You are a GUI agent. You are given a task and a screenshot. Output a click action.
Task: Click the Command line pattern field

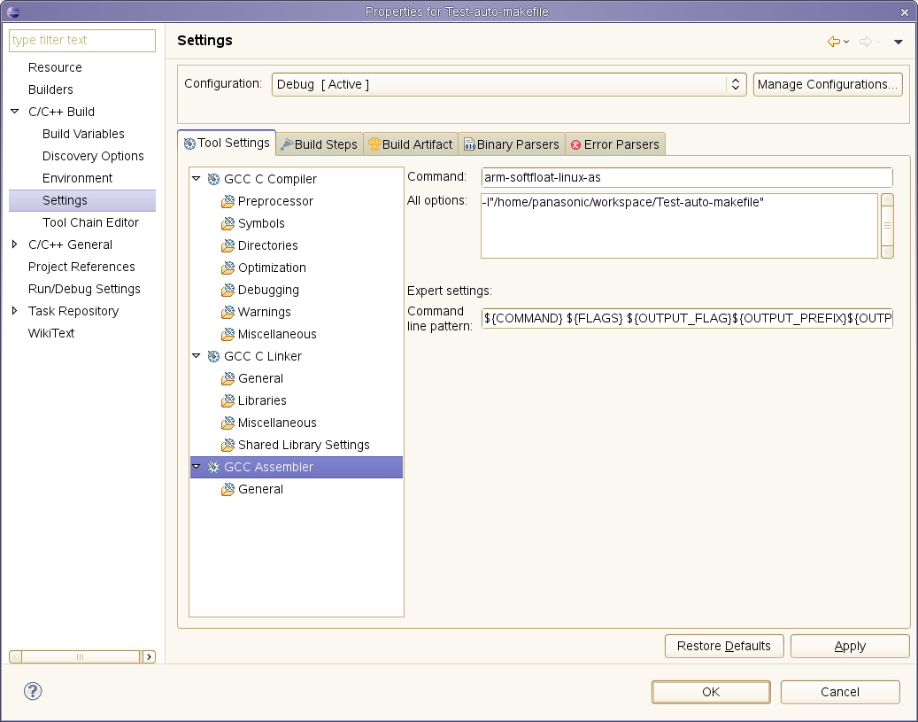687,318
